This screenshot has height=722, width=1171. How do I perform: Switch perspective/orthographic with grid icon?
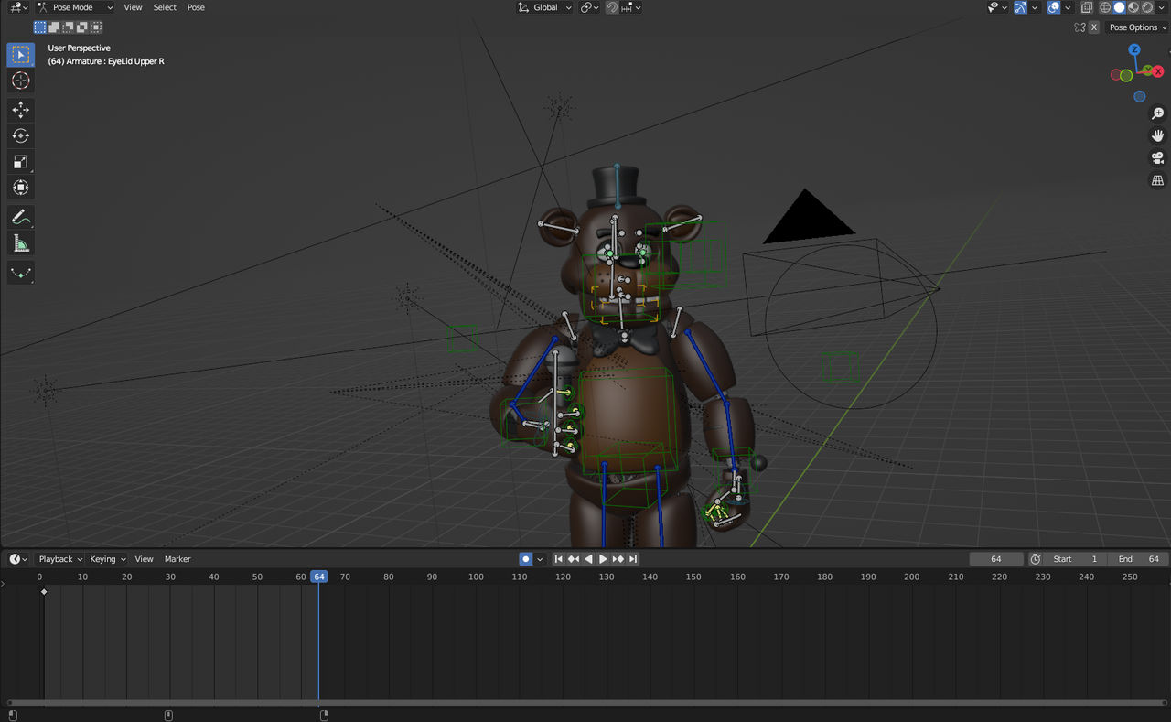(1157, 181)
